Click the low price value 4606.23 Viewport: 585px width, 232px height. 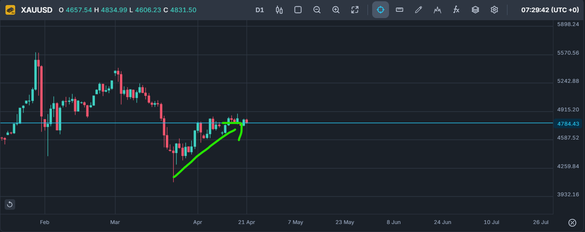148,10
